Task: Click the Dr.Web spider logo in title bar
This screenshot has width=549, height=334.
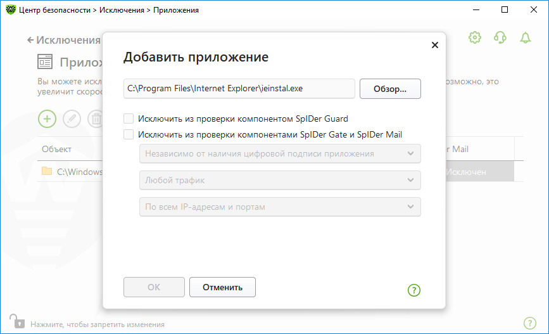Action: pyautogui.click(x=11, y=10)
